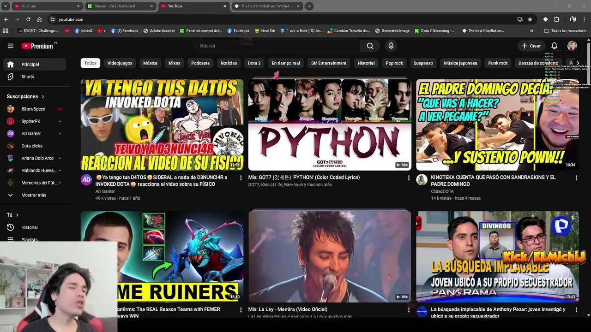The width and height of the screenshot is (591, 332).
Task: Open the FACEIT - Challenge bookmark
Action: [x=38, y=31]
